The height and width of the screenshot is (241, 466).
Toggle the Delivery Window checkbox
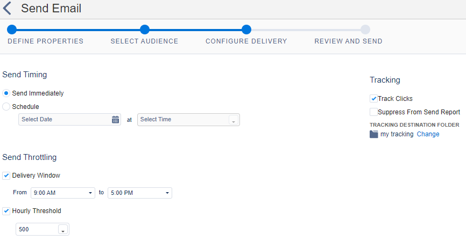coord(6,176)
